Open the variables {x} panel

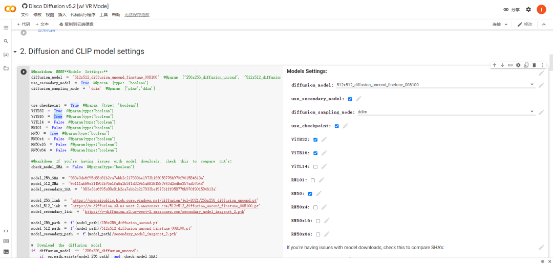click(x=6, y=55)
